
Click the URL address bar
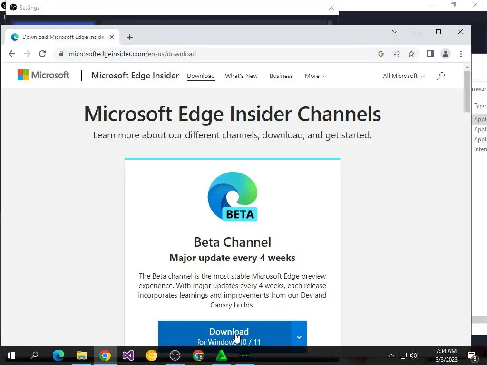(x=217, y=54)
